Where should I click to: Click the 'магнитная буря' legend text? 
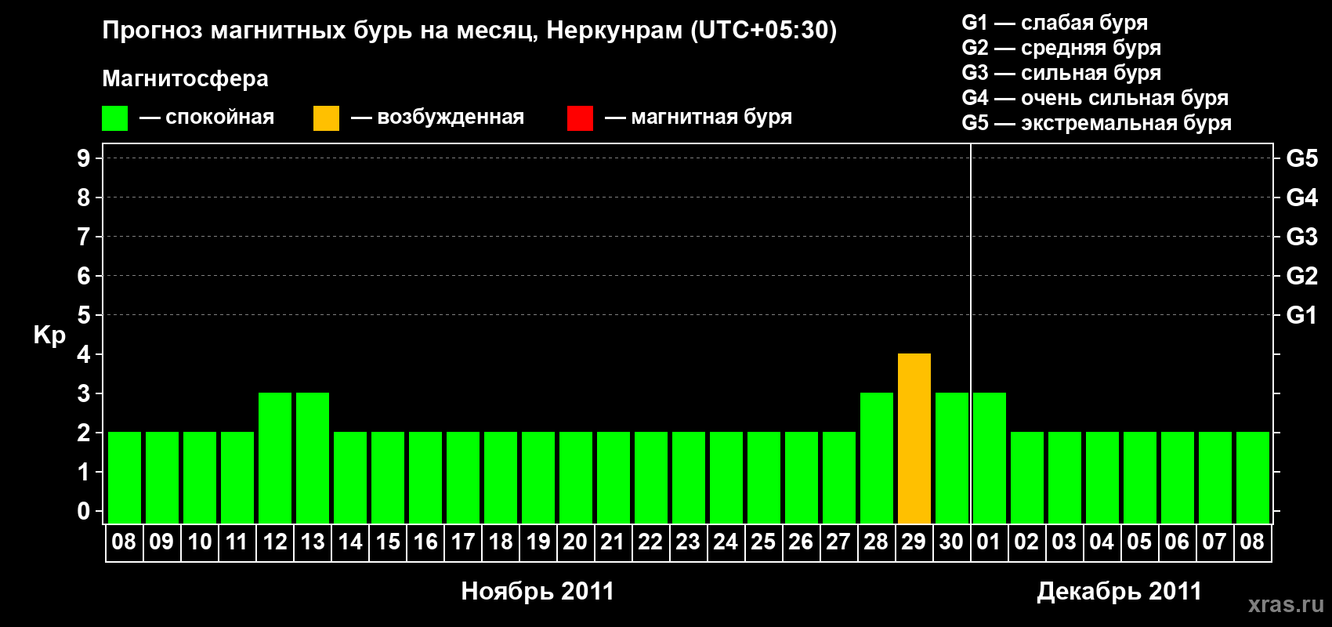coord(711,118)
